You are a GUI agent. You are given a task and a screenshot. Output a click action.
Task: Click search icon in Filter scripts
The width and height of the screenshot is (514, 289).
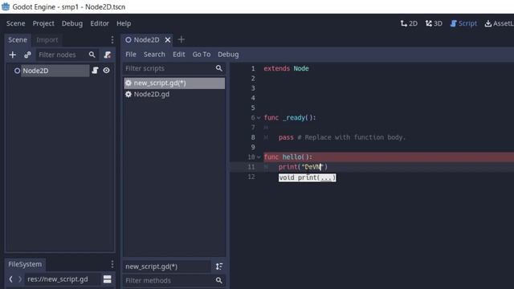219,68
